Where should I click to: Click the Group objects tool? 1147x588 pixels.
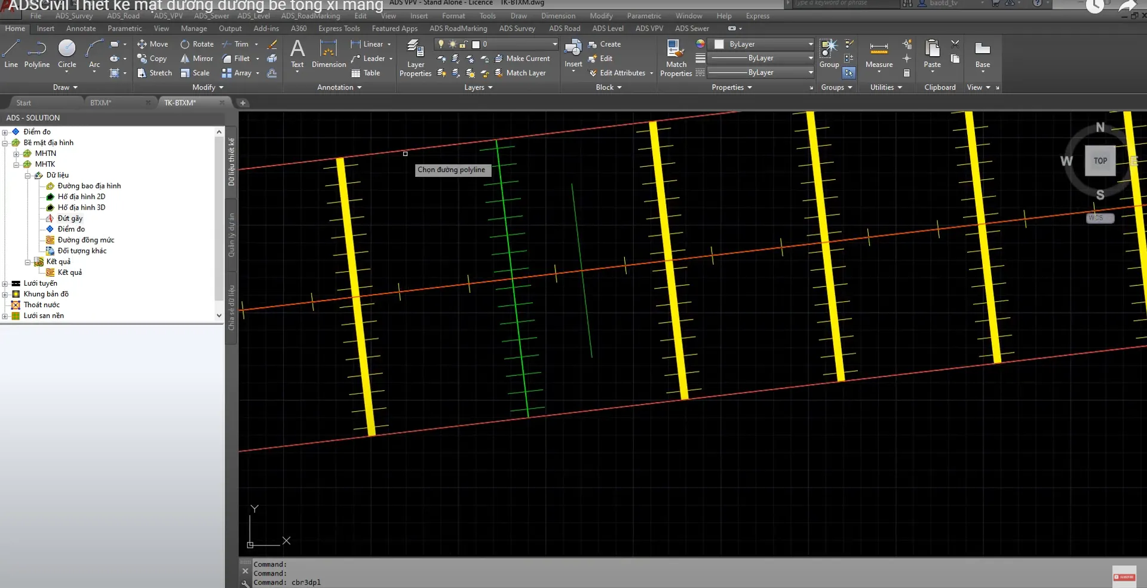click(x=829, y=54)
